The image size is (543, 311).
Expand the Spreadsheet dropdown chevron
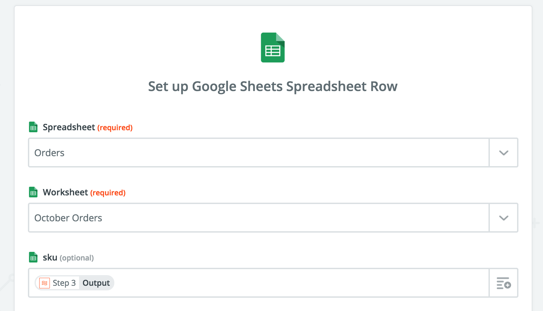coord(503,153)
